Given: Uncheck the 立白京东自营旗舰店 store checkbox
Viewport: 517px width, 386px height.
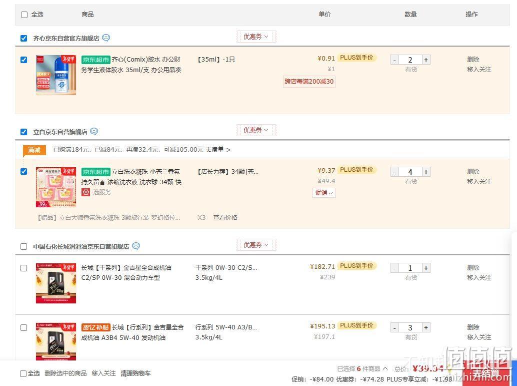Looking at the screenshot, I should click(x=23, y=132).
